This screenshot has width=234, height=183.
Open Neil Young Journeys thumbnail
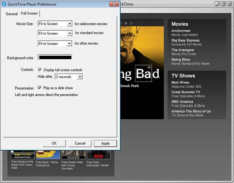click(73, 154)
